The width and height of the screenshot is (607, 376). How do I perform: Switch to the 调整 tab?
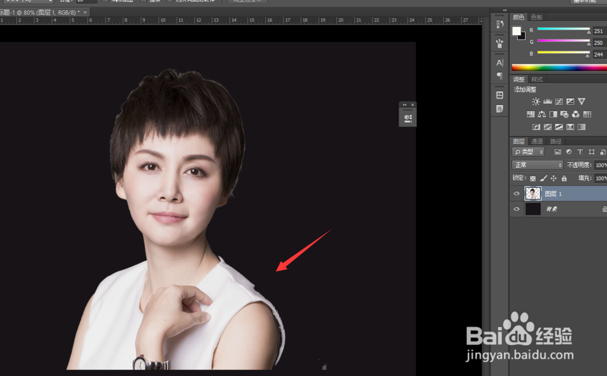[x=519, y=80]
